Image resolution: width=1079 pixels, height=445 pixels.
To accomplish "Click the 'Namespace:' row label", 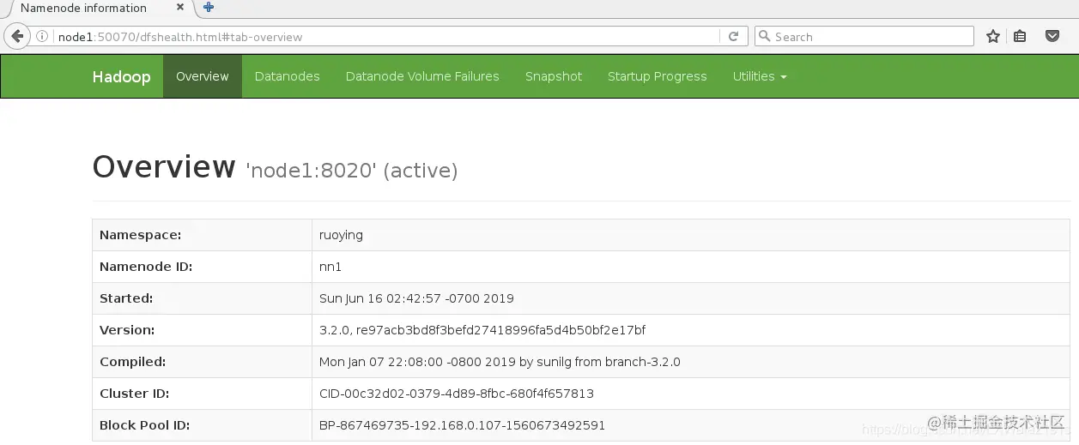I will coord(141,235).
